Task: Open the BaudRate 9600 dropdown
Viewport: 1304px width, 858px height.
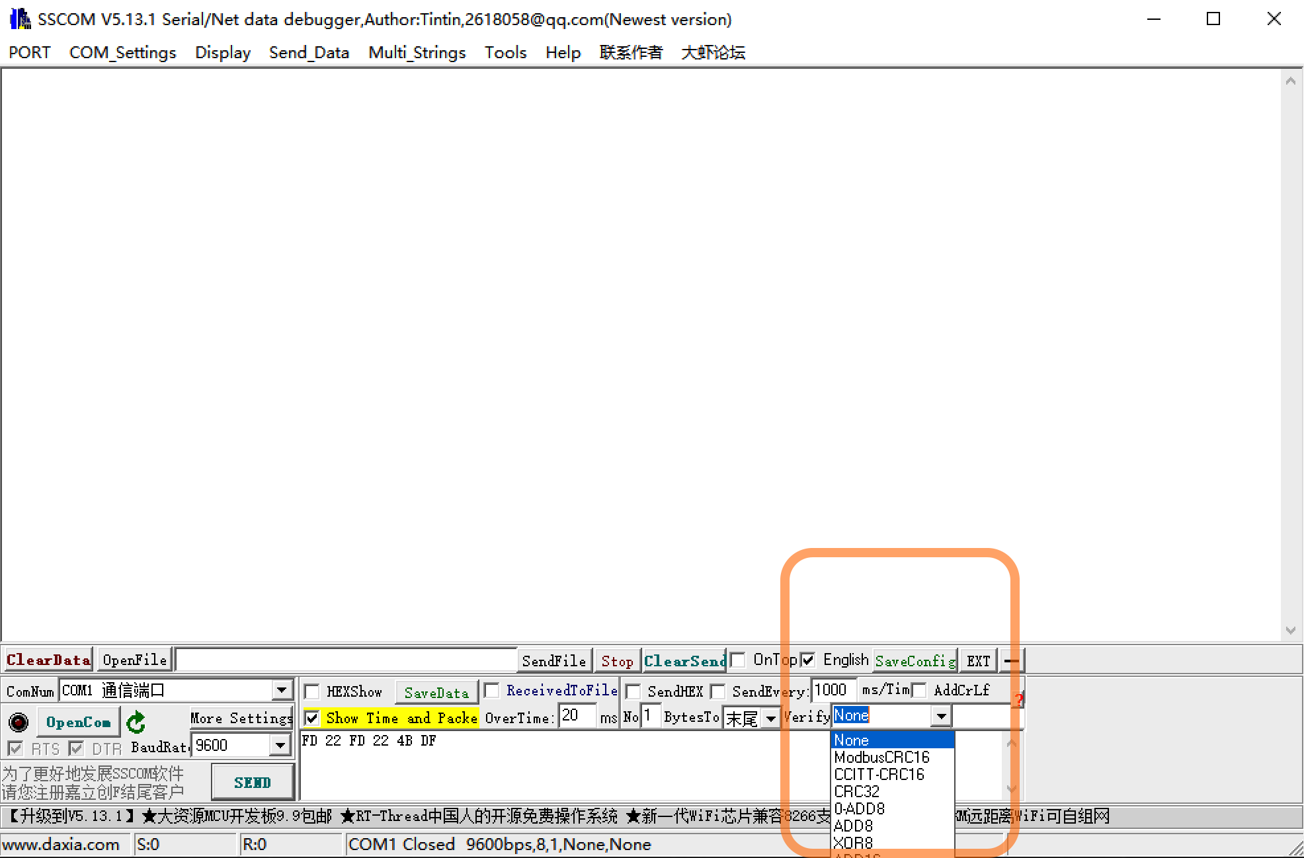Action: (x=280, y=746)
